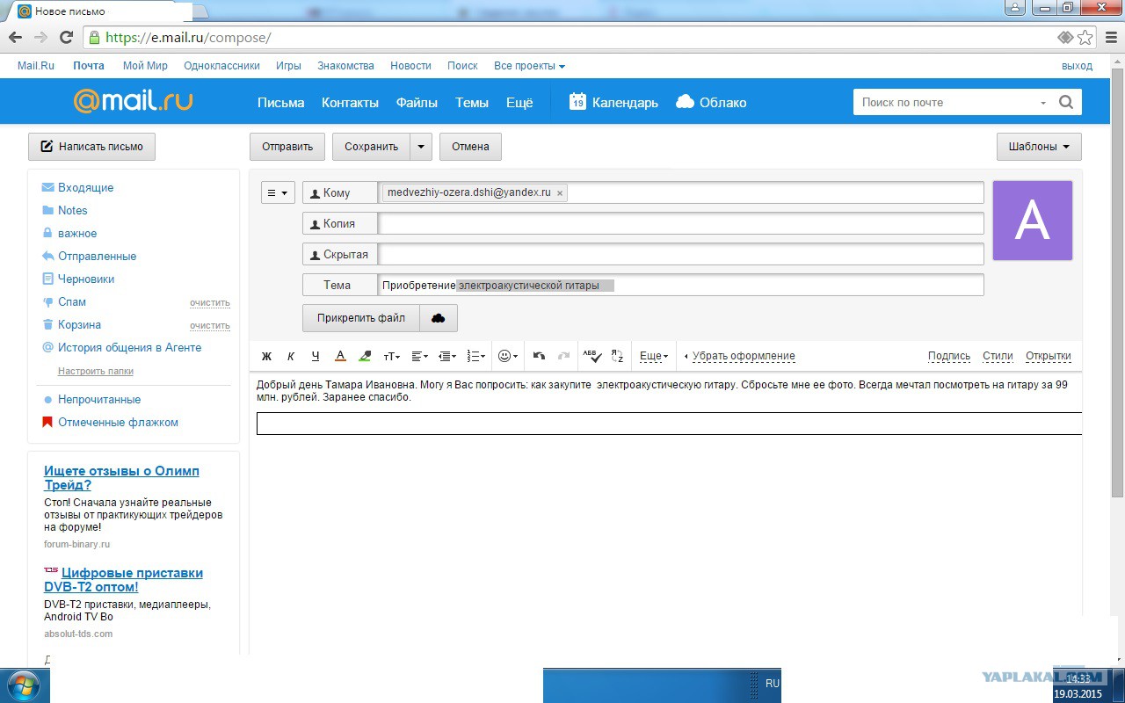The width and height of the screenshot is (1125, 703).
Task: Open the Подпись option
Action: [949, 357]
